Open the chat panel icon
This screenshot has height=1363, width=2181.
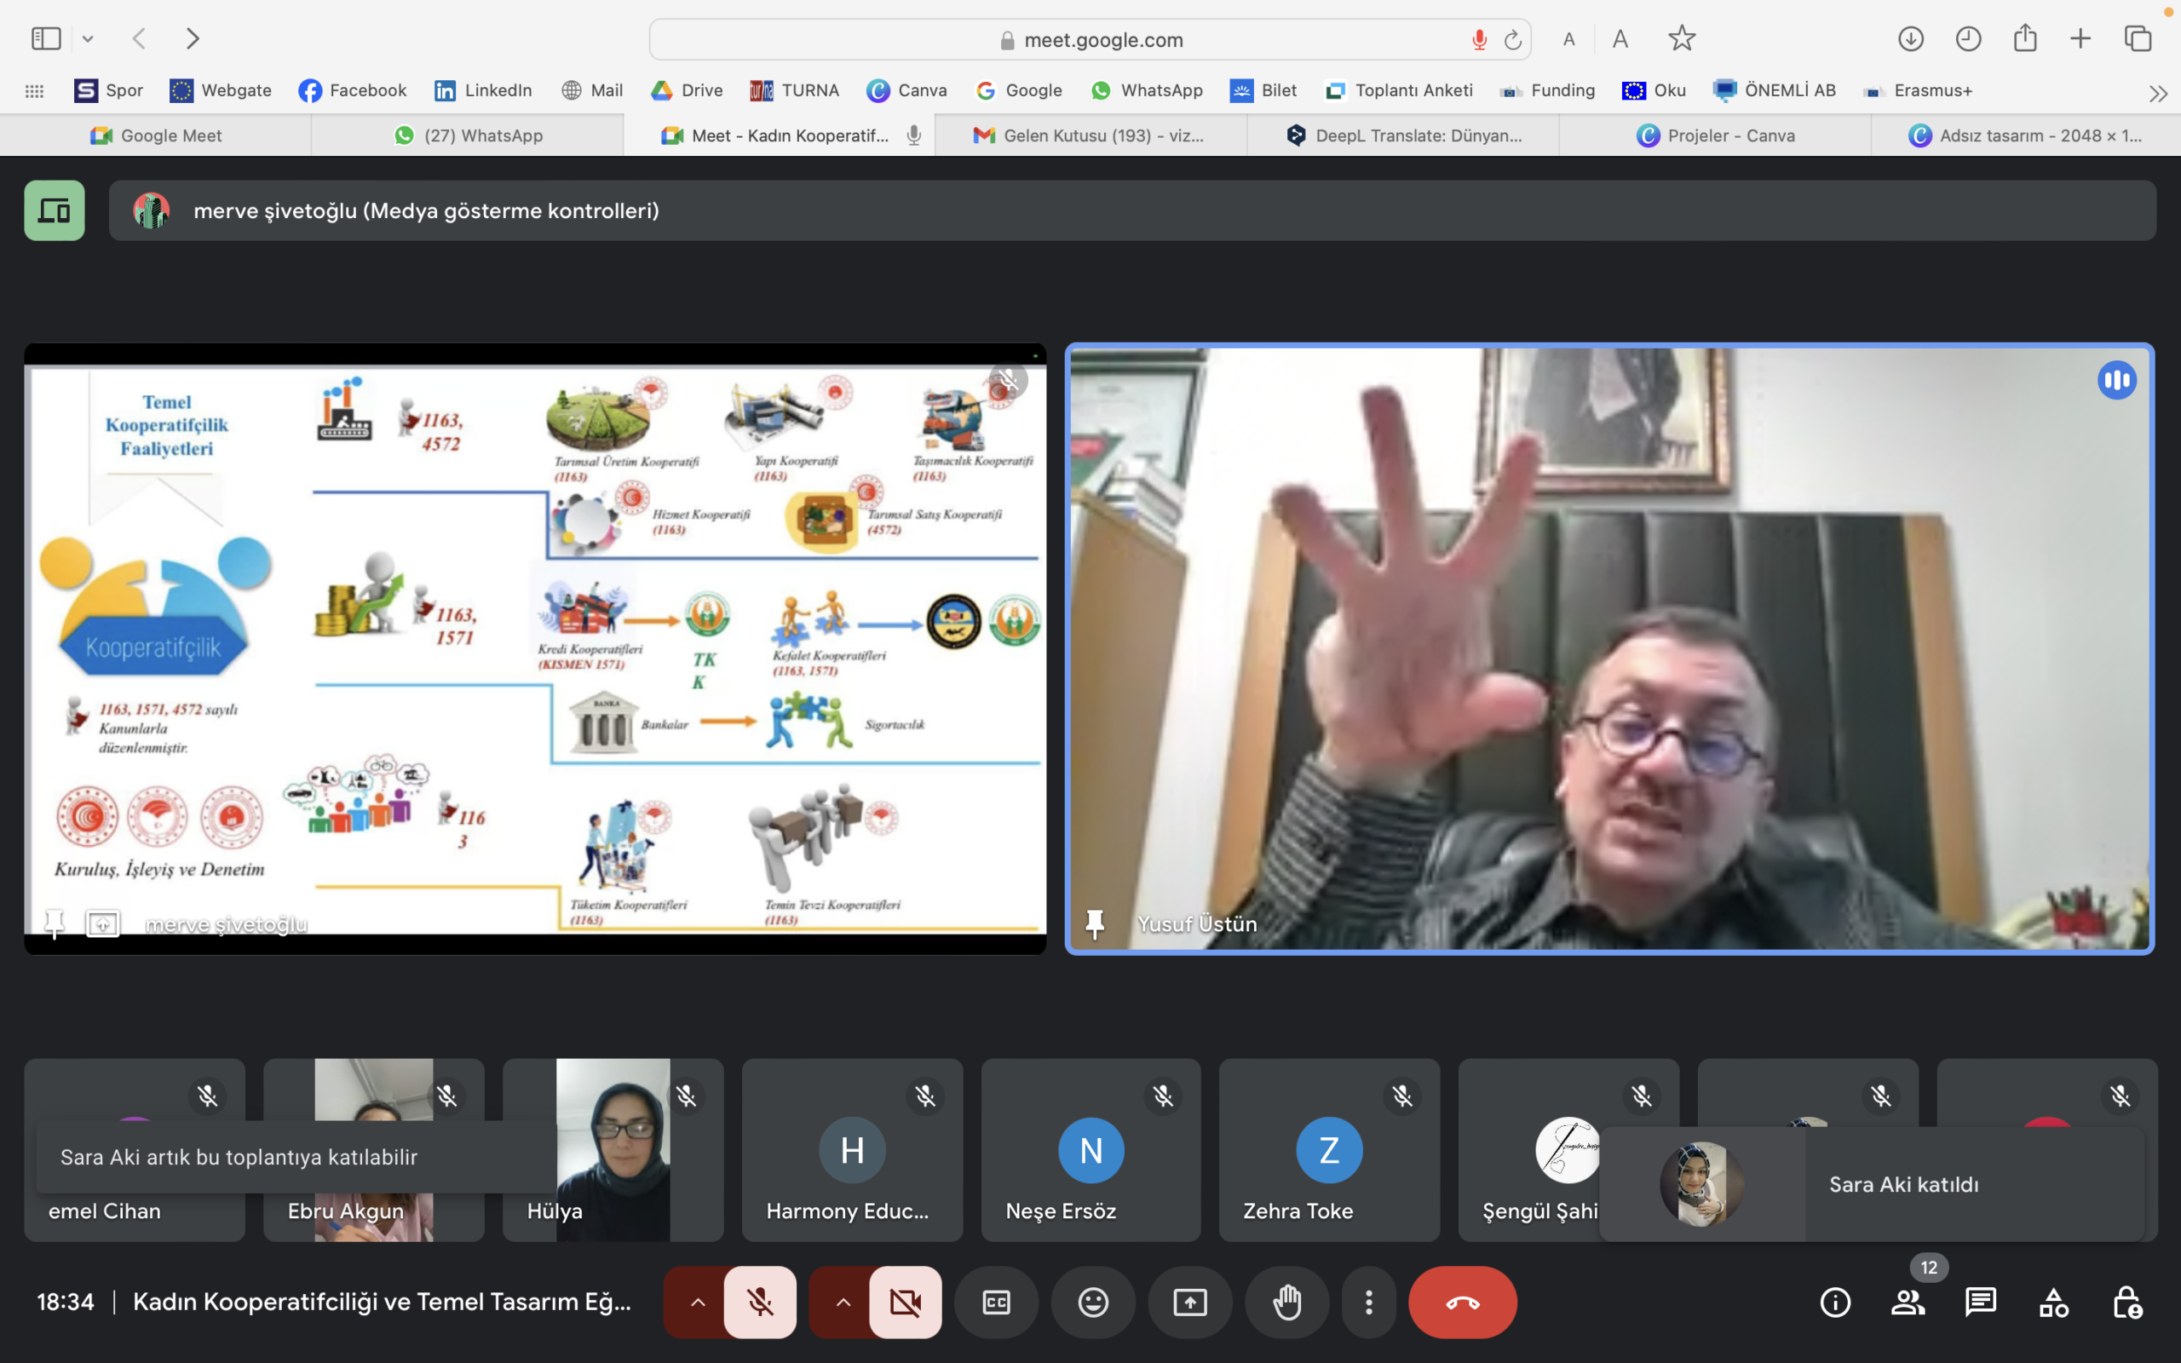1981,1302
